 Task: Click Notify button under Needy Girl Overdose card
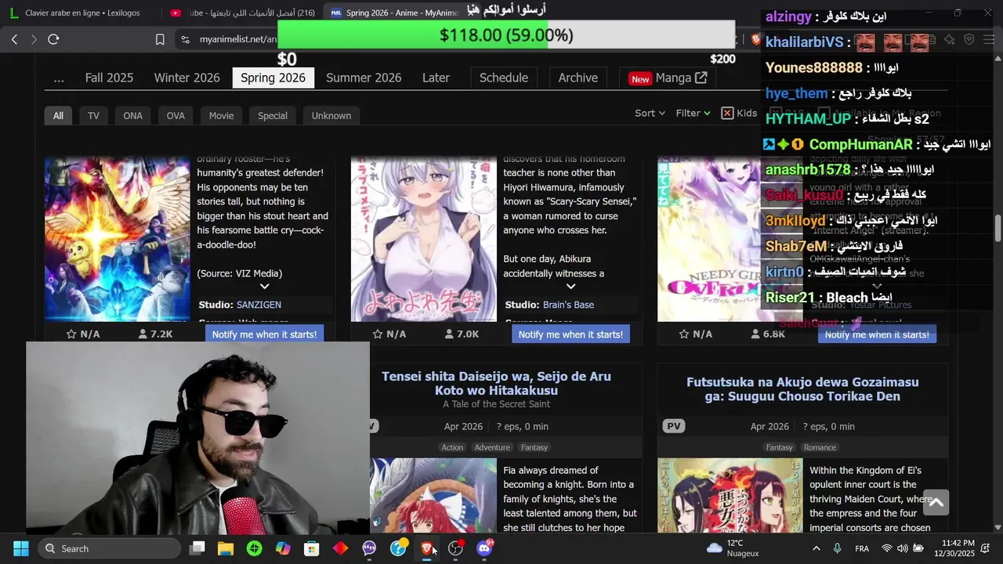pyautogui.click(x=877, y=334)
